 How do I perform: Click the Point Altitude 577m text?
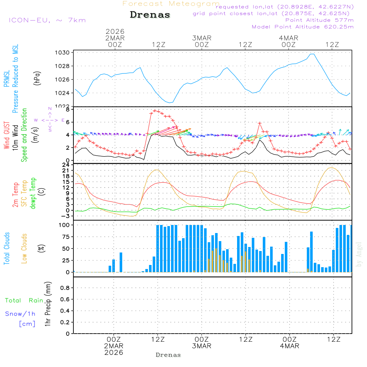(319, 20)
